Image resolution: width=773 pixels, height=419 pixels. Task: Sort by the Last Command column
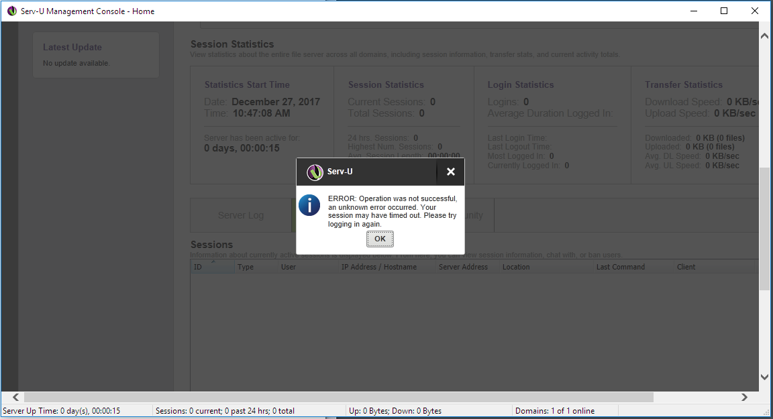pyautogui.click(x=633, y=267)
